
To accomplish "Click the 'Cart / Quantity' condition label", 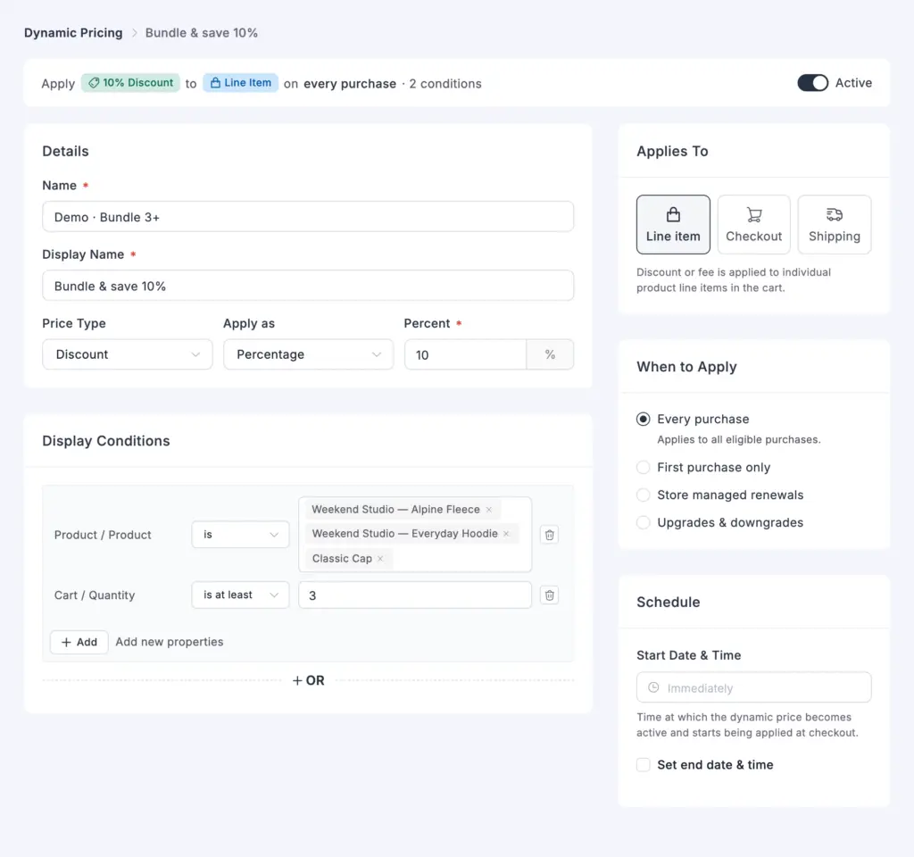I will pyautogui.click(x=95, y=595).
